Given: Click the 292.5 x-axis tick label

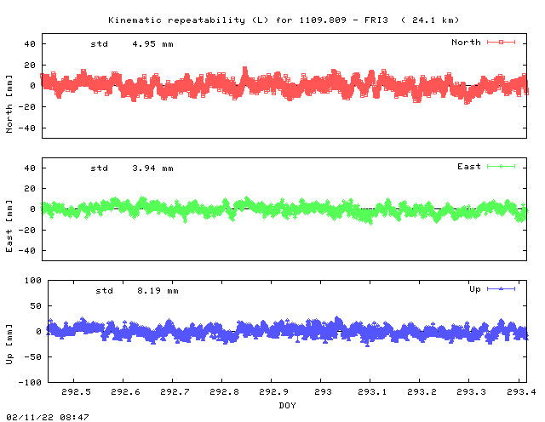Looking at the screenshot, I should tap(76, 391).
